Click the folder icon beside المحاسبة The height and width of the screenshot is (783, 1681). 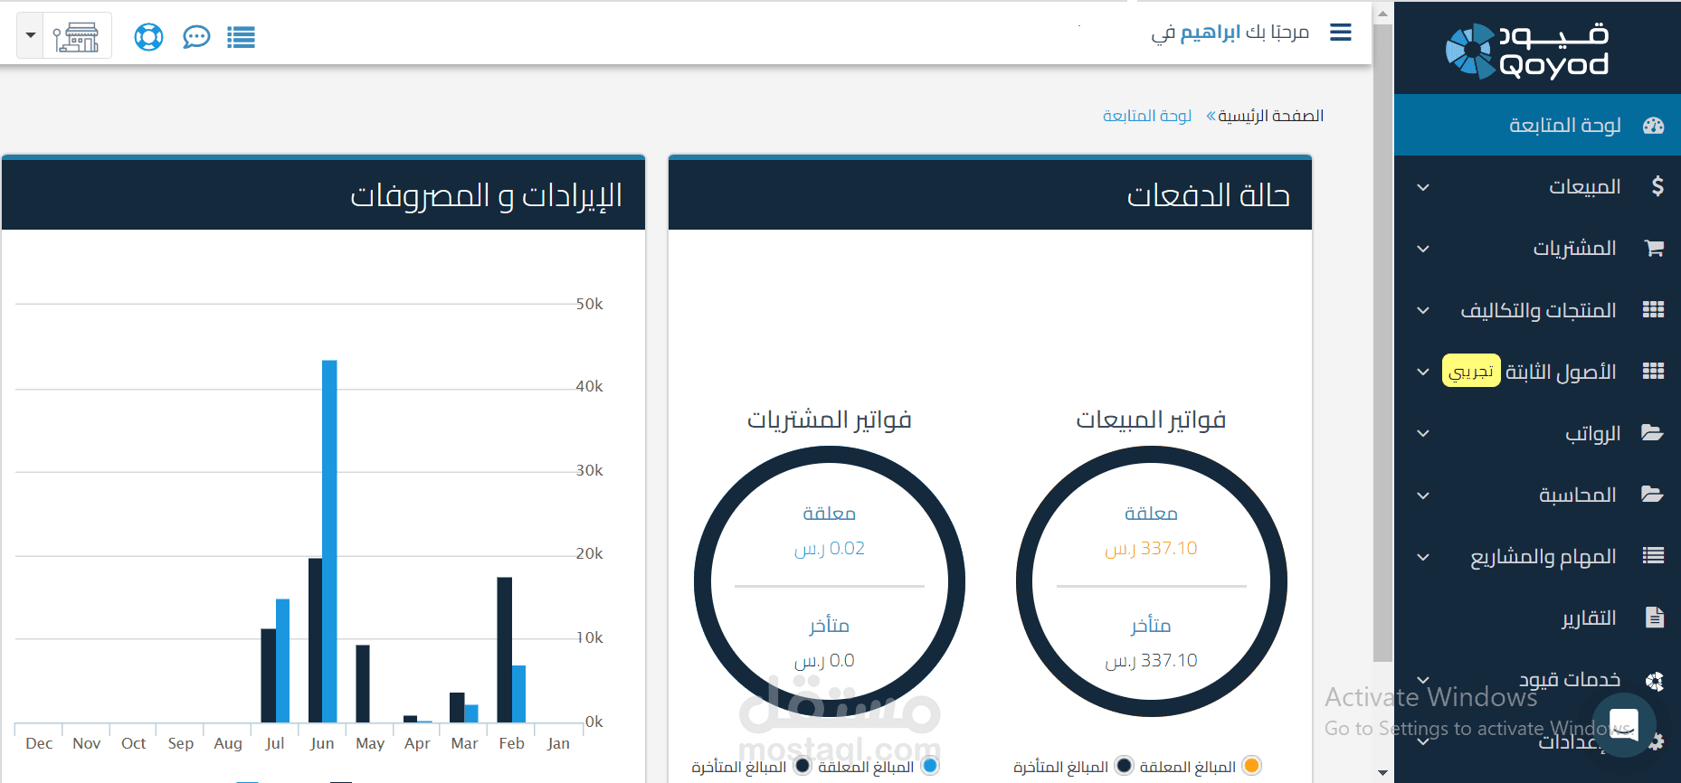point(1653,494)
